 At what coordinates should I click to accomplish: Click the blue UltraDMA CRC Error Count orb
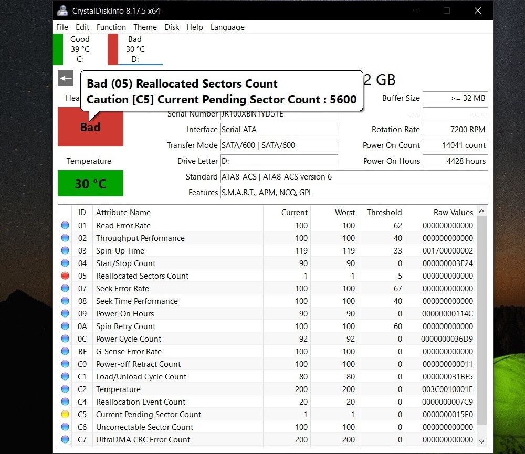65,439
